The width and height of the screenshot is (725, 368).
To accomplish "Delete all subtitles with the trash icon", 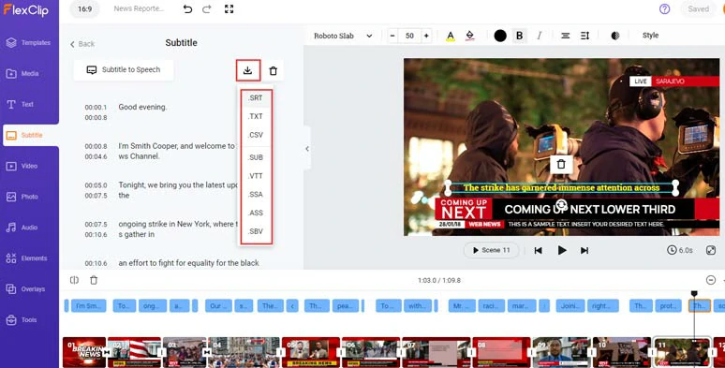I will click(x=274, y=71).
